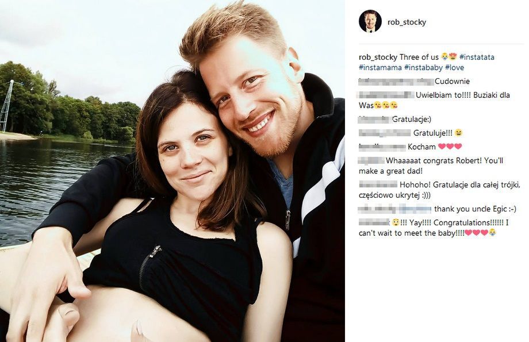The image size is (529, 342).
Task: Click the blurred username before Cudownie
Action: (396, 81)
